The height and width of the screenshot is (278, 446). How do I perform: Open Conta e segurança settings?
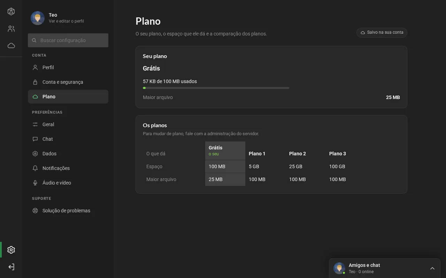click(x=68, y=82)
